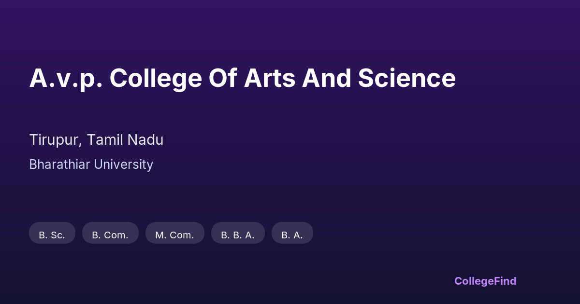Choose the M. Com. course tag
Viewport: 580px width, 304px height.
pos(174,233)
